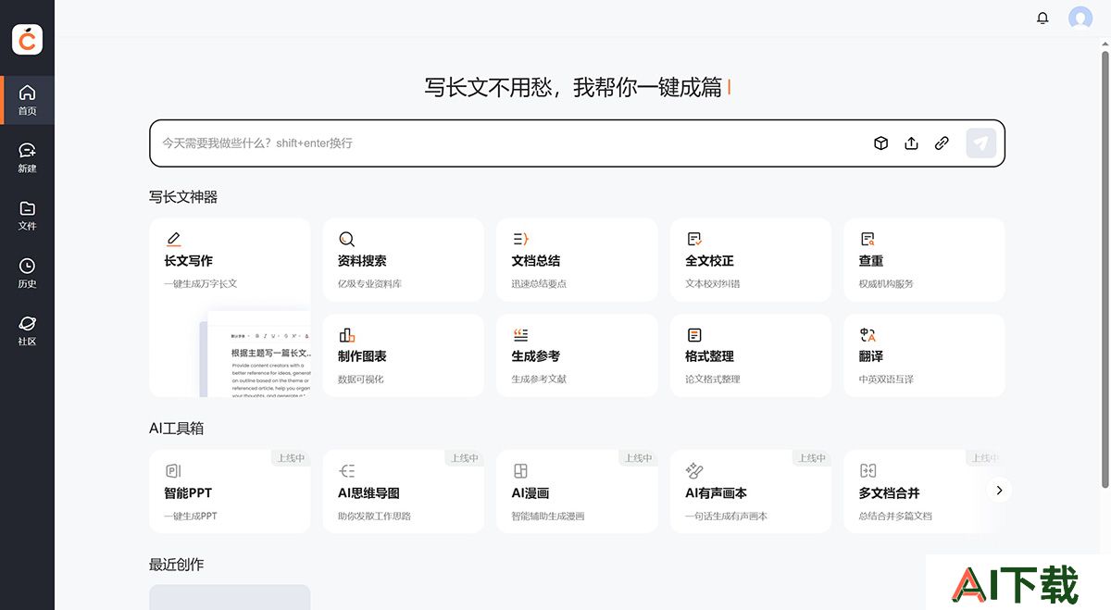This screenshot has height=610, width=1111.
Task: Click the 生成参考 quote icon
Action: [520, 335]
